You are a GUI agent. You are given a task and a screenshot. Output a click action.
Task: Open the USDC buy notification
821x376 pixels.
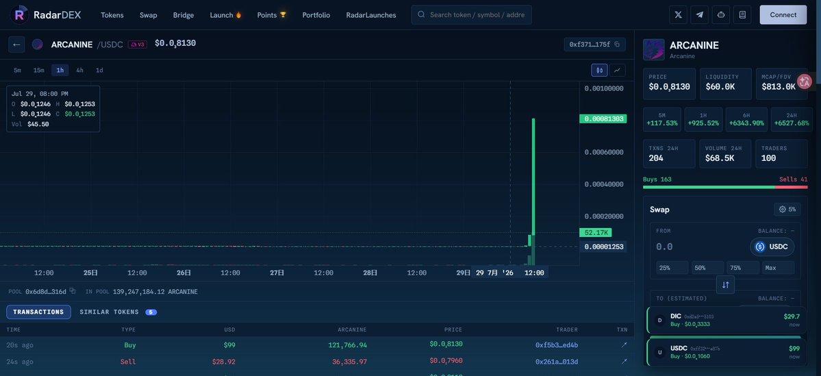727,353
